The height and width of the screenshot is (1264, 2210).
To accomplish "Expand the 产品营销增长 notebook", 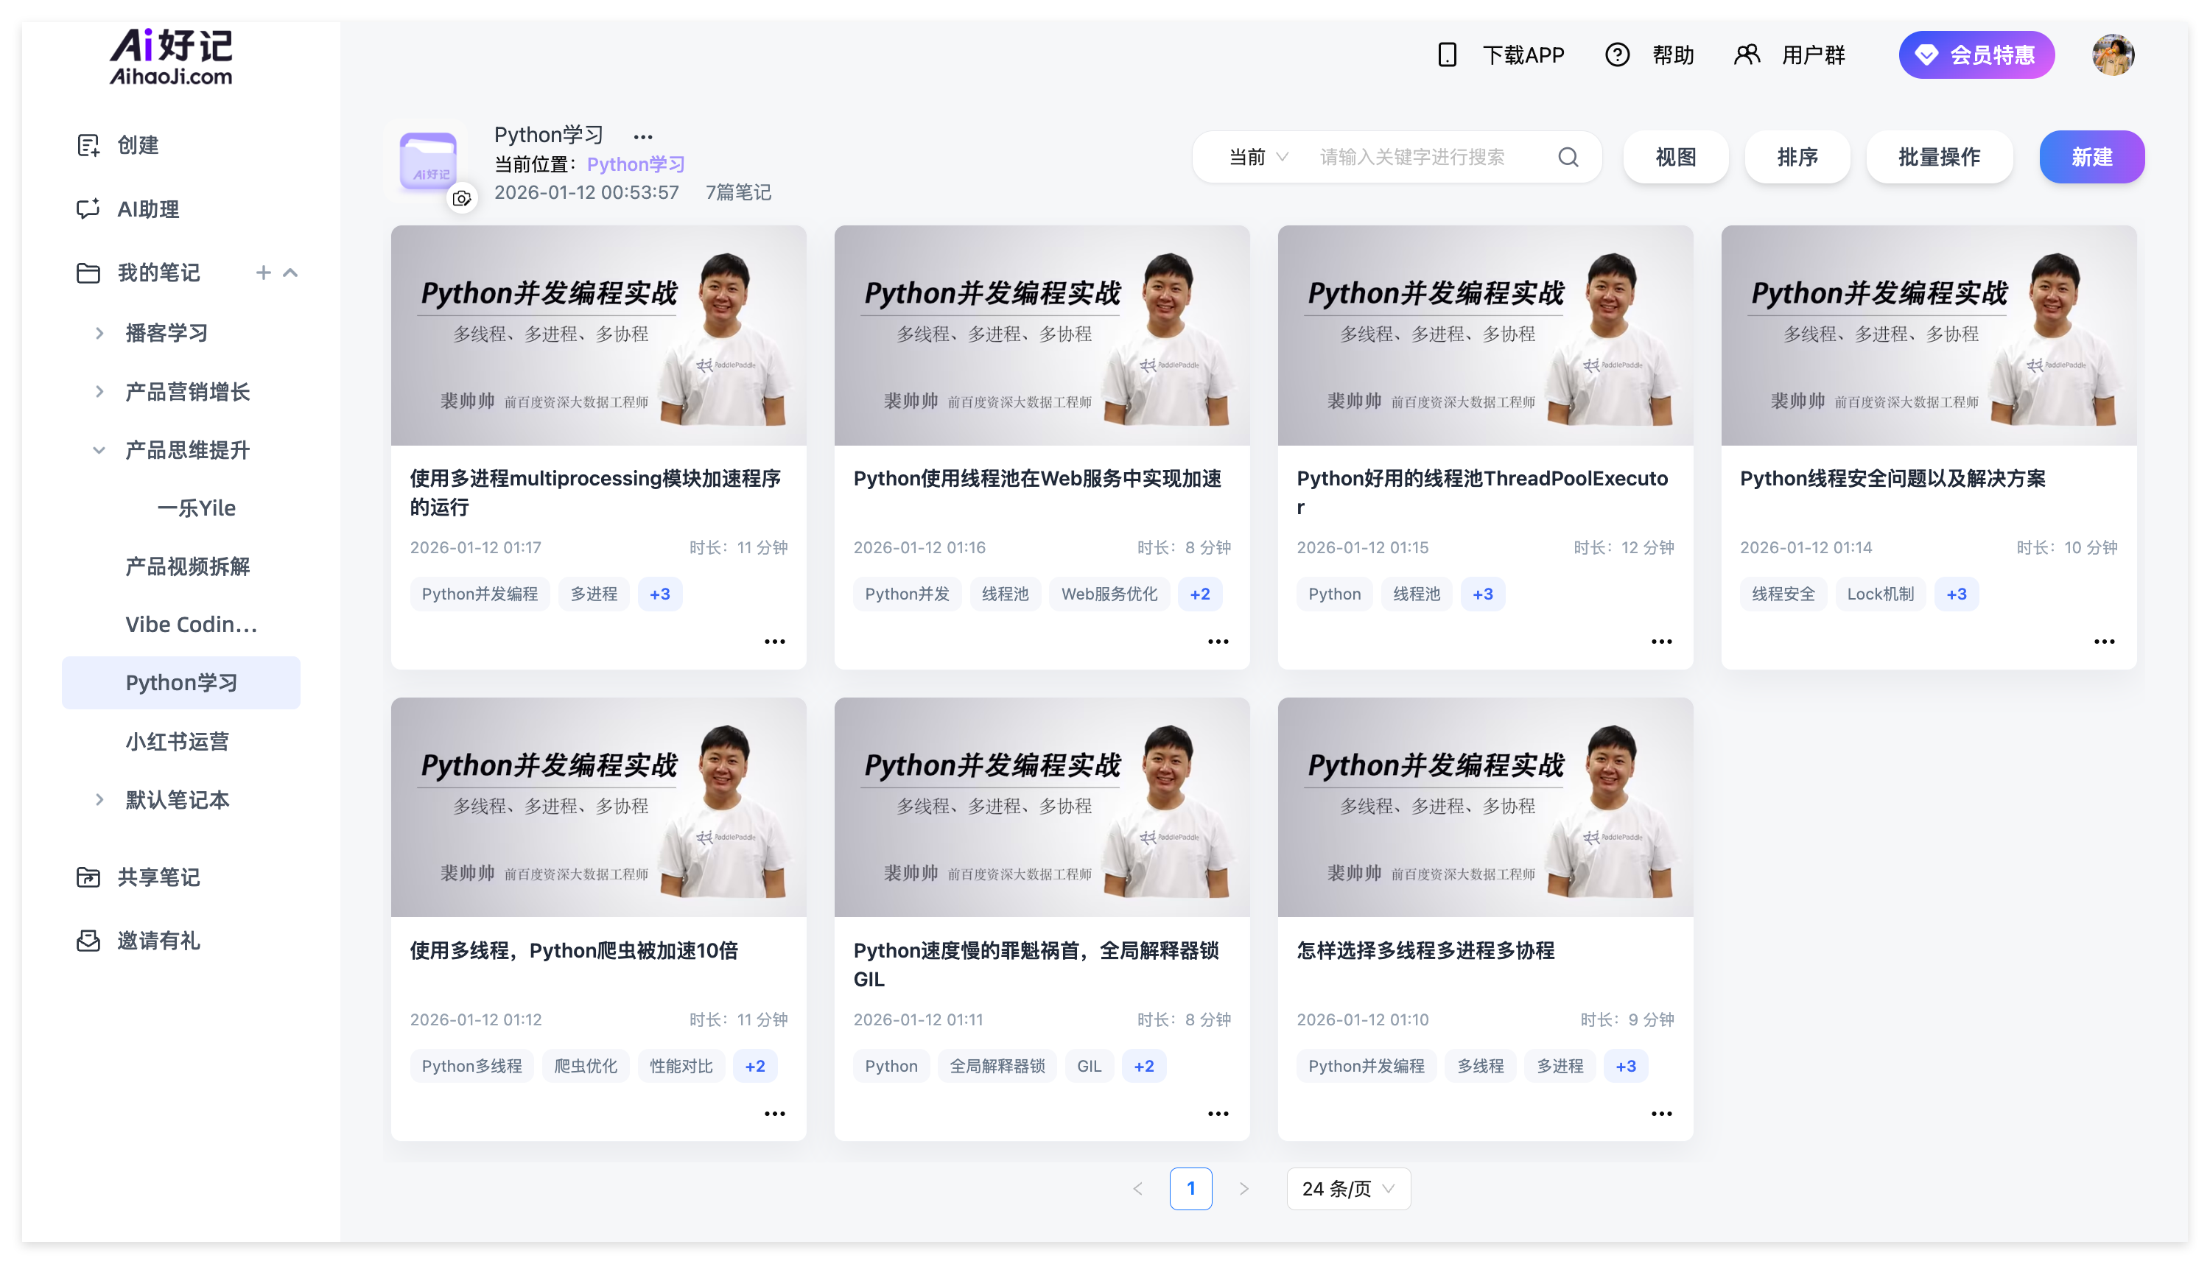I will (99, 392).
